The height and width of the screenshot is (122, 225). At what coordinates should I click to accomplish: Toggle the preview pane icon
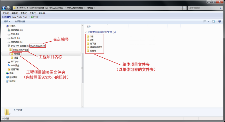214,21
